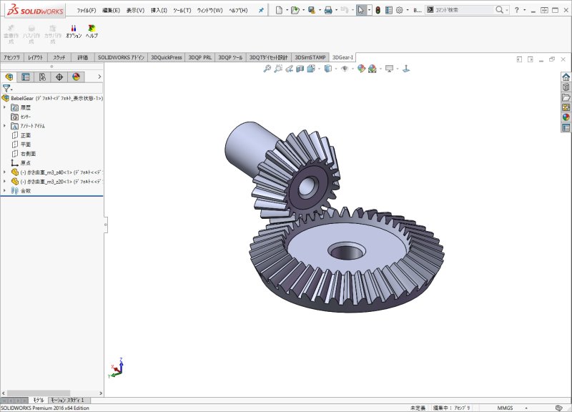The height and width of the screenshot is (412, 572).
Task: Show more manager tabs with the chevron
Action: pyautogui.click(x=99, y=77)
